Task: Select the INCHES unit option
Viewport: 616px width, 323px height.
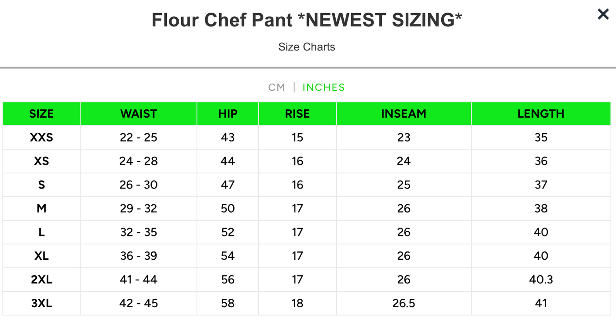Action: (323, 87)
